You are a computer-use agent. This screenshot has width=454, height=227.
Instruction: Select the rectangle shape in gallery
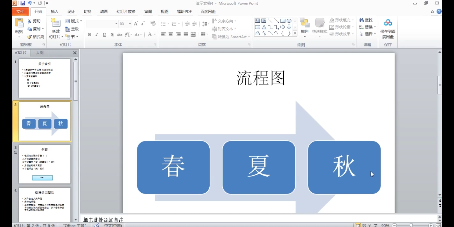(283, 21)
